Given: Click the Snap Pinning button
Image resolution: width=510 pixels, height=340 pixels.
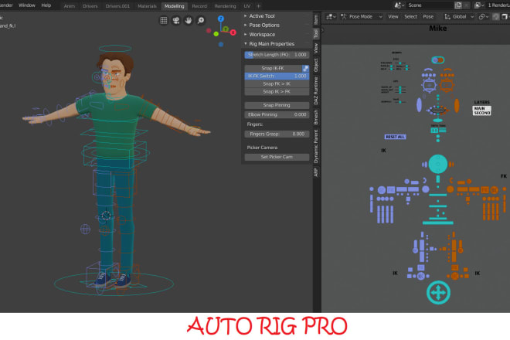Looking at the screenshot, I should [x=277, y=105].
